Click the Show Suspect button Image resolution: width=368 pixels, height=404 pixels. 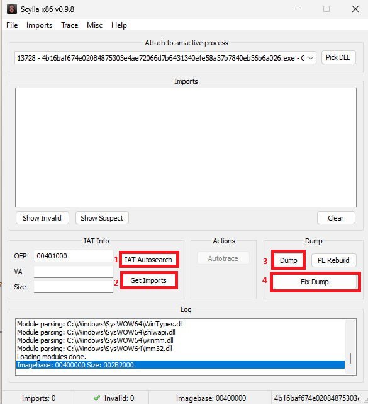pyautogui.click(x=102, y=218)
